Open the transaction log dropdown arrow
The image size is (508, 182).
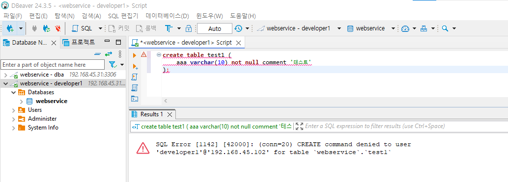point(247,28)
